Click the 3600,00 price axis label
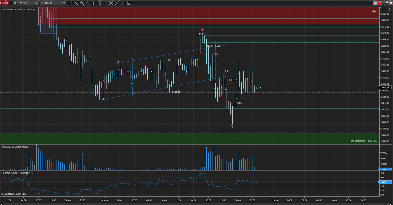This screenshot has width=393, height=205. (x=385, y=122)
